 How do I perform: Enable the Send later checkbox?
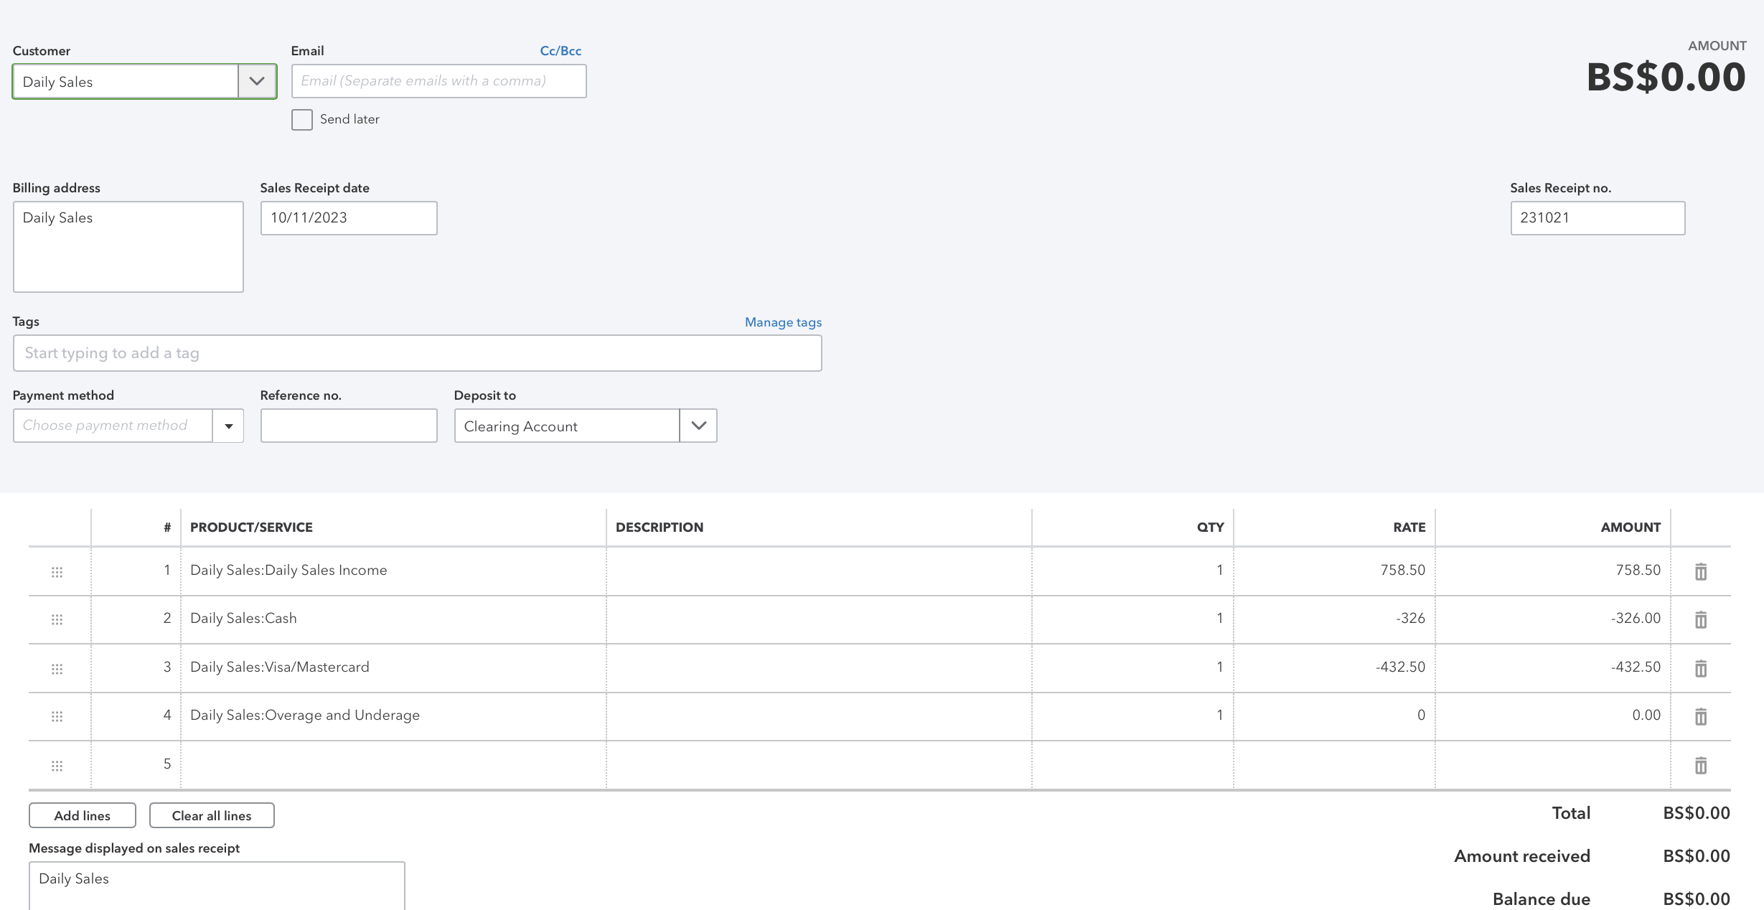tap(302, 120)
